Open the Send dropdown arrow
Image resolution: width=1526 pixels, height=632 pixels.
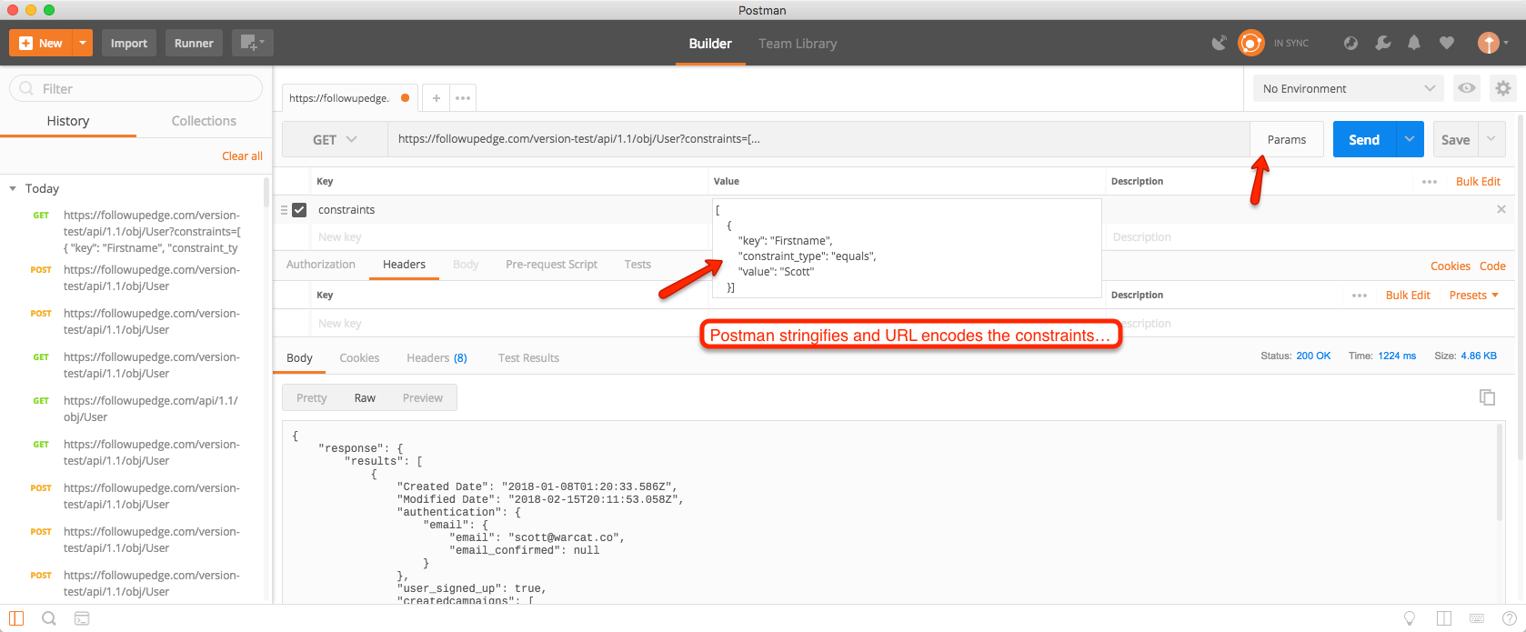tap(1410, 139)
